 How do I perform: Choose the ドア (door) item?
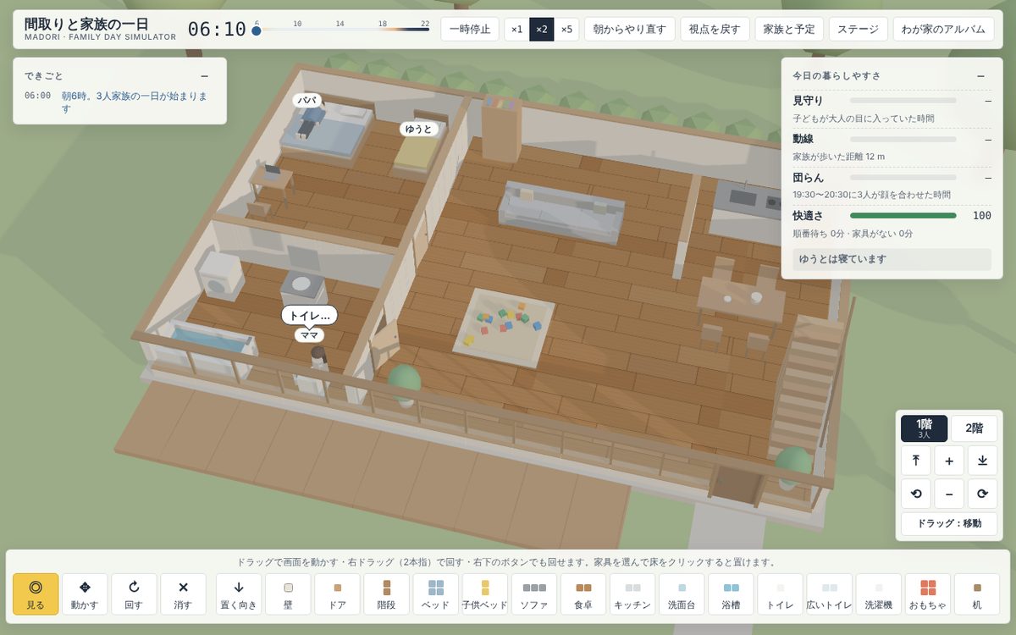[x=337, y=594]
